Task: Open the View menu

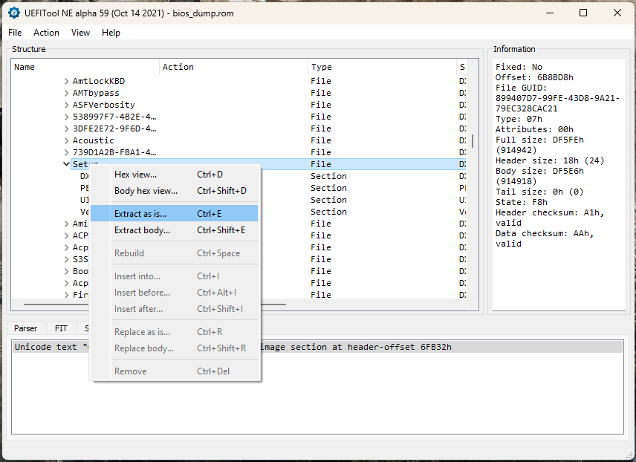Action: click(80, 33)
